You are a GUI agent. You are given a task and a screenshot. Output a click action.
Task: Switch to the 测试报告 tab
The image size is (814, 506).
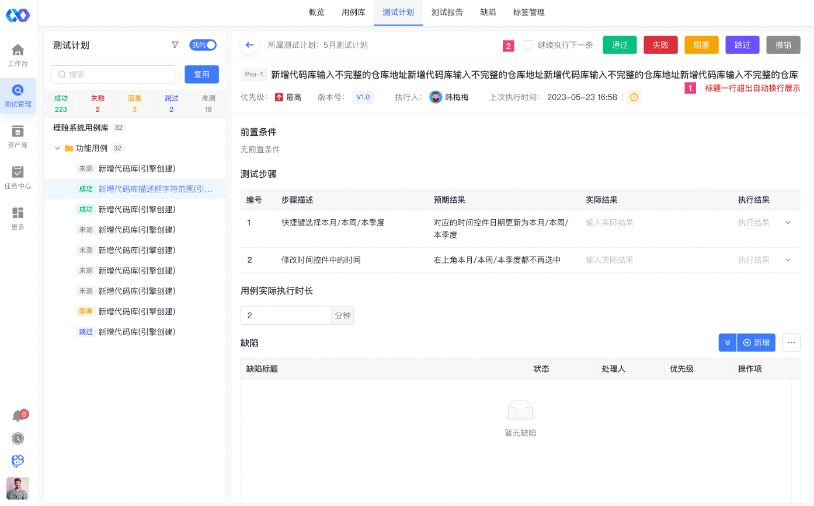(x=447, y=12)
